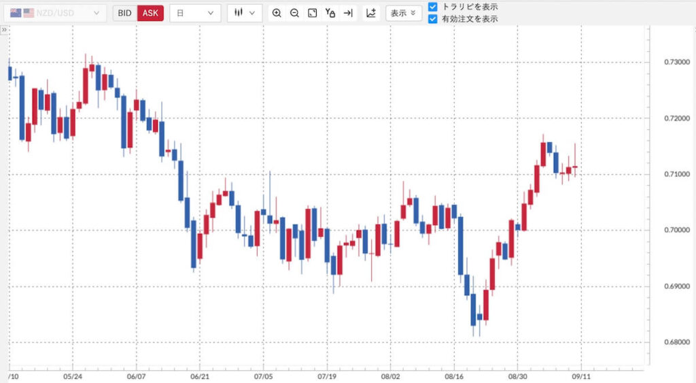Select the last candlestick on the chart
This screenshot has width=696, height=383.
pyautogui.click(x=575, y=167)
